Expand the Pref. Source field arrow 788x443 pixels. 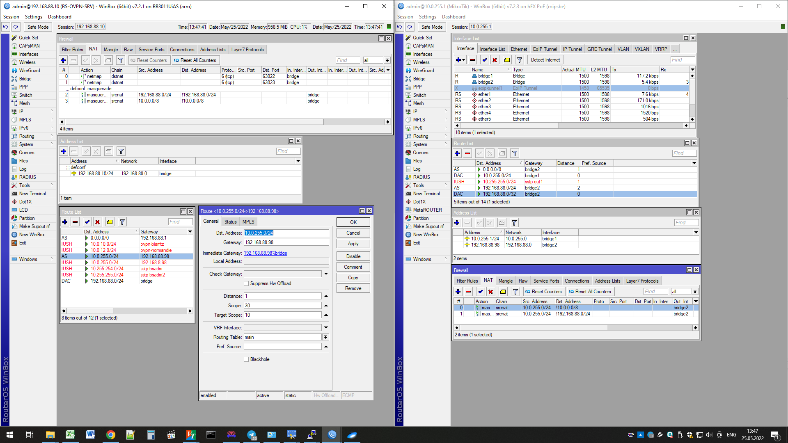[326, 347]
